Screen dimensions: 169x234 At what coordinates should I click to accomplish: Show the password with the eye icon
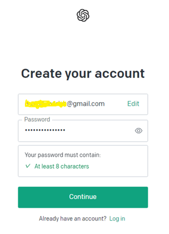point(138,131)
